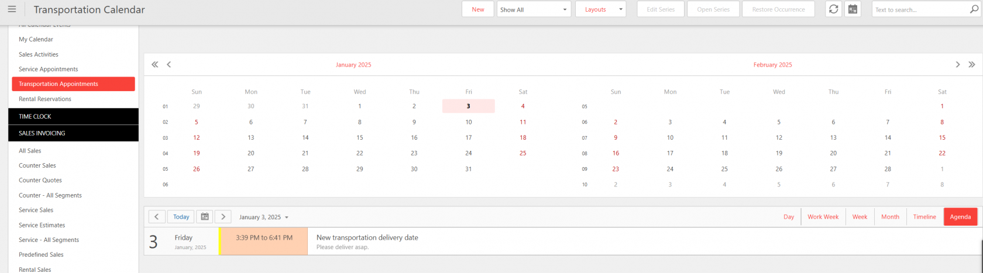Select February 9 Sunday in the calendar

(616, 137)
